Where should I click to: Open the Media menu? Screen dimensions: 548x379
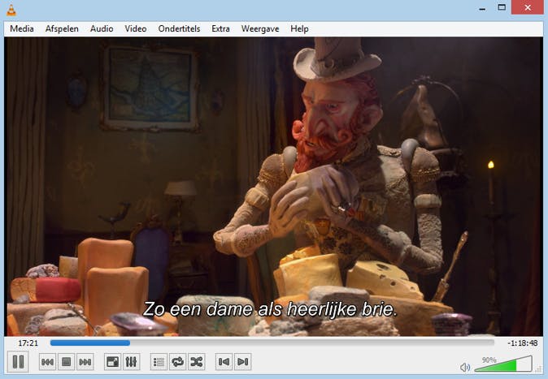pyautogui.click(x=22, y=28)
